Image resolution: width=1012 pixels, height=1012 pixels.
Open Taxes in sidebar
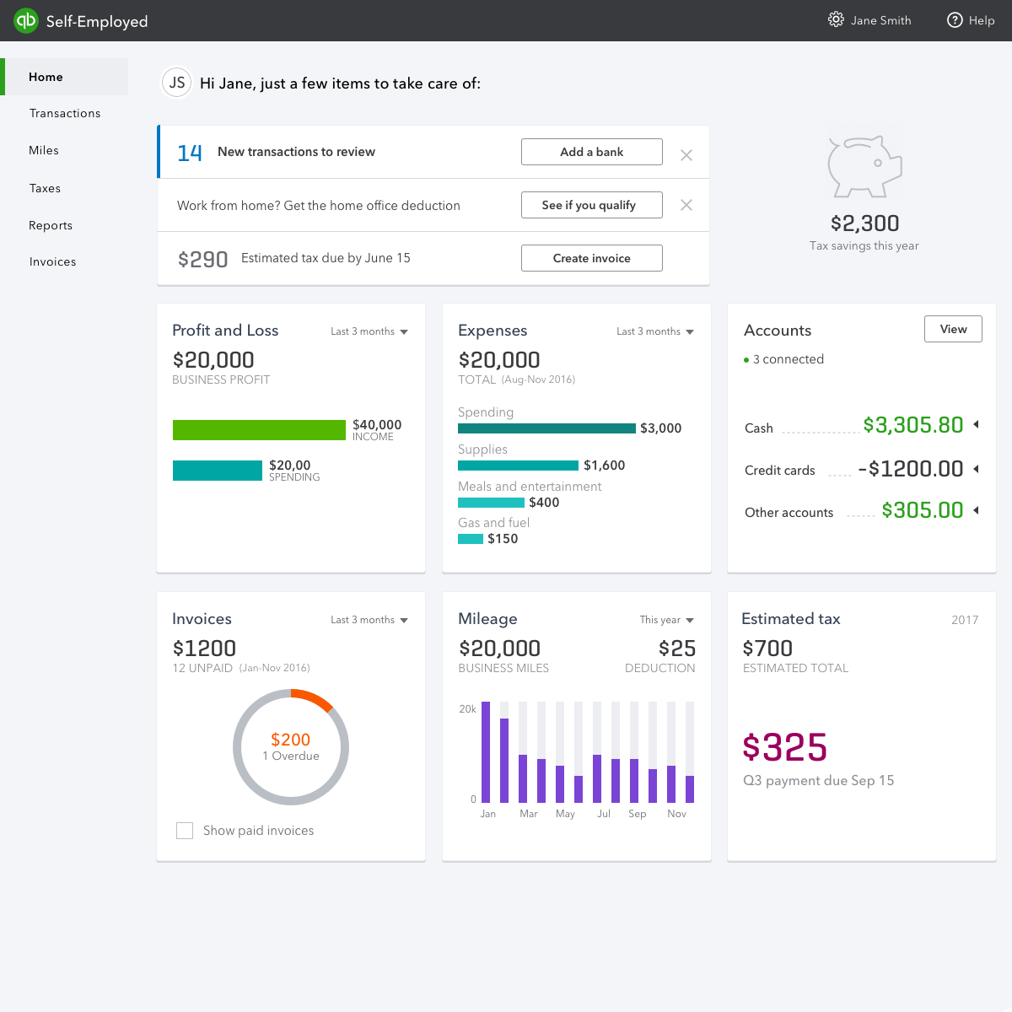(x=45, y=188)
